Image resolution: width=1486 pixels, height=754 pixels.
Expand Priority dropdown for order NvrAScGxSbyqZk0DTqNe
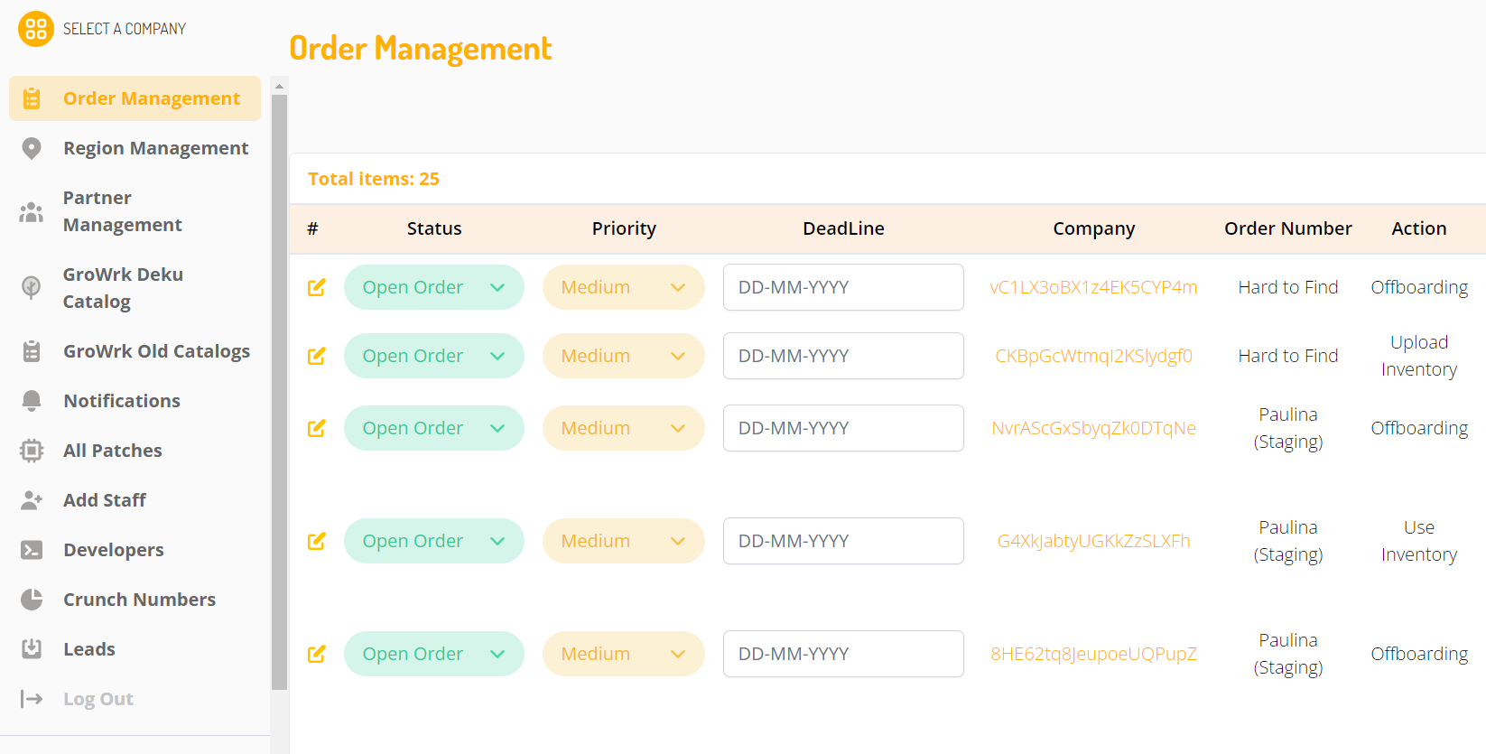[x=623, y=428]
